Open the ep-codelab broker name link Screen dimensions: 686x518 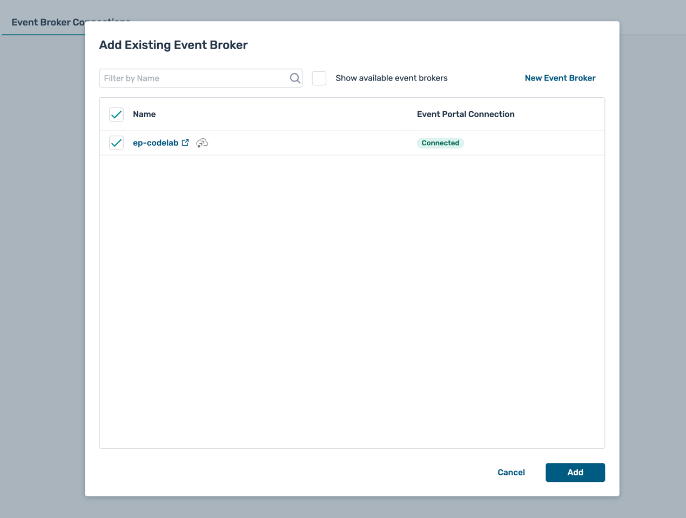click(x=156, y=143)
